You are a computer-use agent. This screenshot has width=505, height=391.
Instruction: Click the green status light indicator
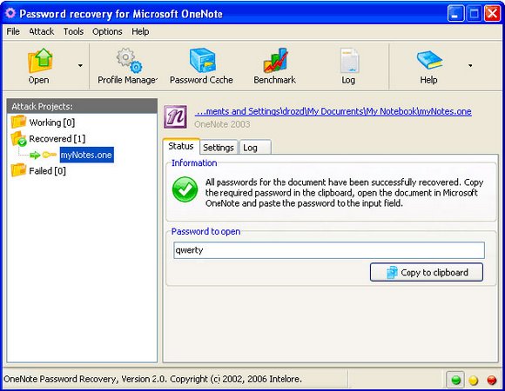455,380
